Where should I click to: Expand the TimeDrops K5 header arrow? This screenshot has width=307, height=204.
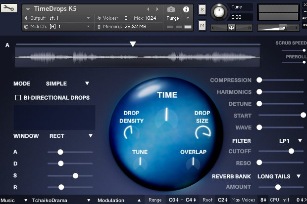(28, 9)
